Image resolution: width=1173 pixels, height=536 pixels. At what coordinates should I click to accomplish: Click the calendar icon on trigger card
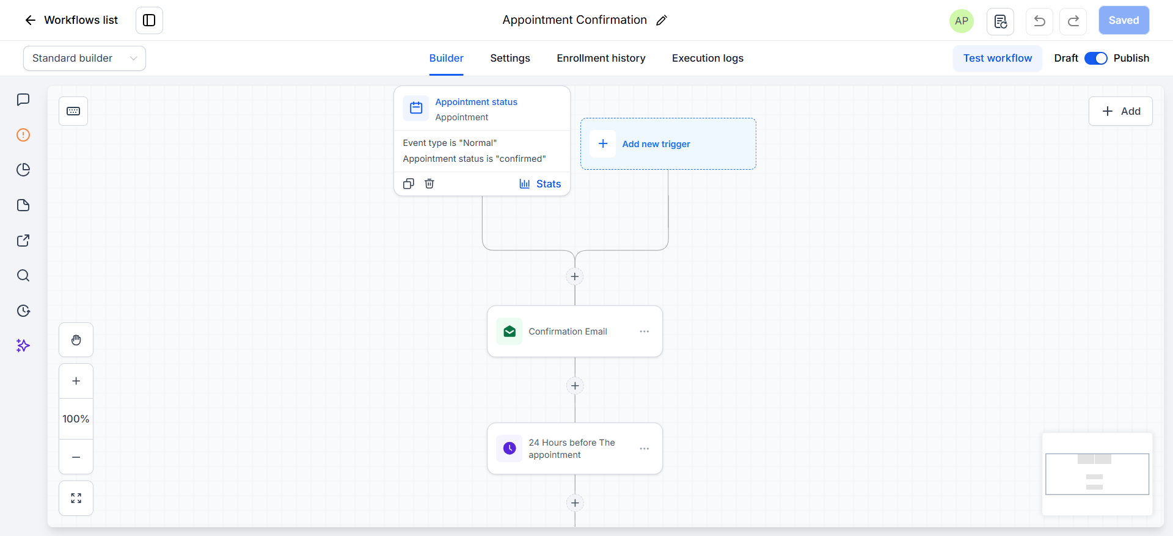(x=416, y=108)
